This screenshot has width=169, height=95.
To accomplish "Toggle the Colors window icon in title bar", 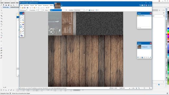I will coord(146,5).
